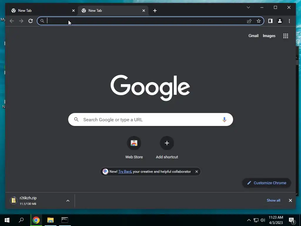Open the volume tray icon
Image resolution: width=301 pixels, height=226 pixels.
tap(263, 220)
